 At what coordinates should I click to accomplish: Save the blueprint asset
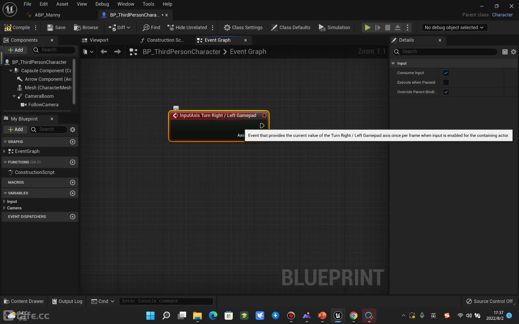(x=56, y=28)
